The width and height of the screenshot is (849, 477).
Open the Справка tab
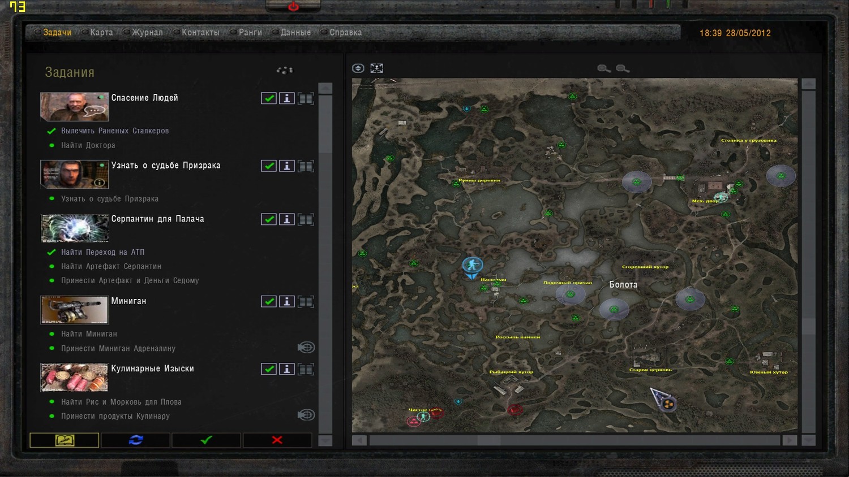pos(345,32)
